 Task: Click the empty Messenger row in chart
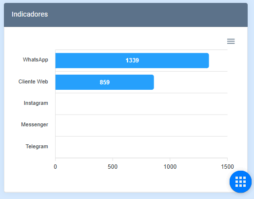141,125
